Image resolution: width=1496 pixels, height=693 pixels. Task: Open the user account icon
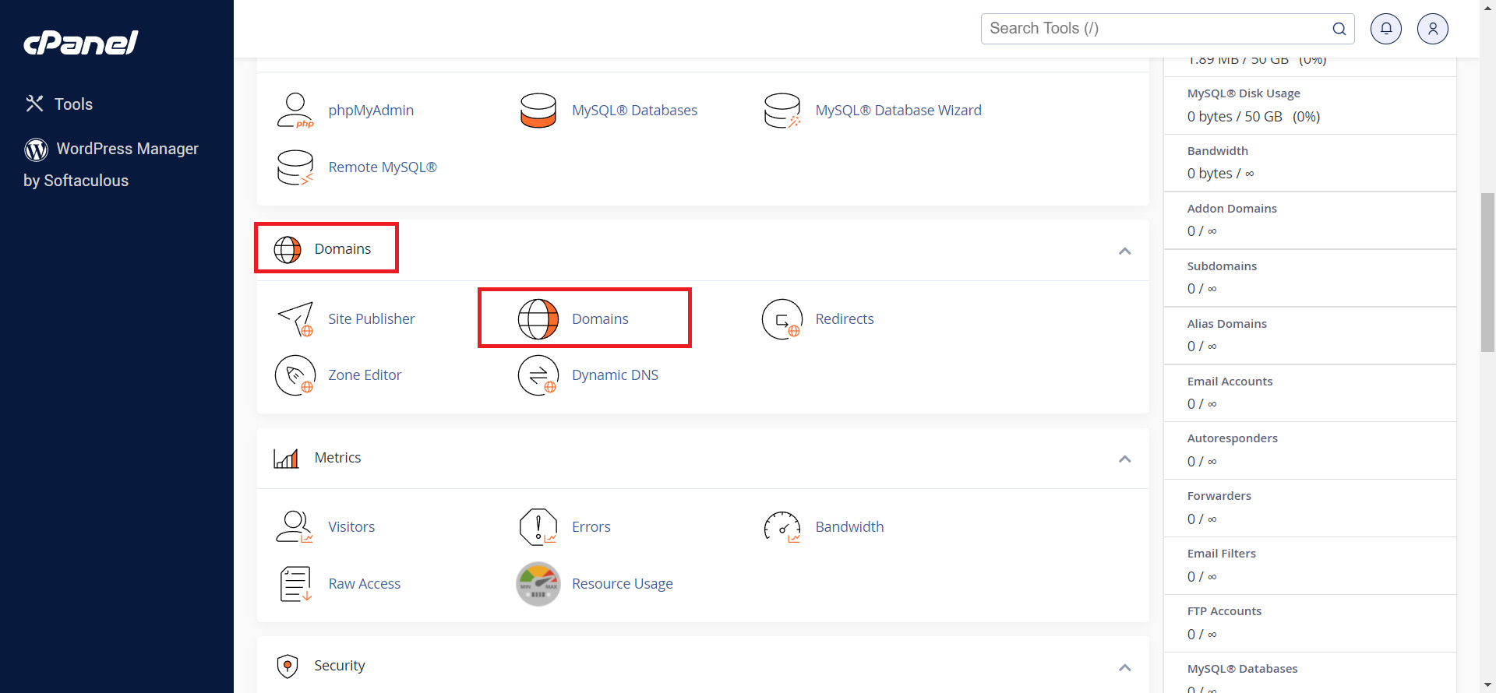click(1433, 29)
